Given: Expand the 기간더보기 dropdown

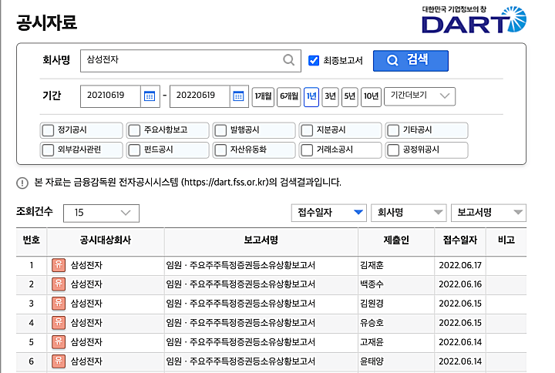Looking at the screenshot, I should pos(420,96).
